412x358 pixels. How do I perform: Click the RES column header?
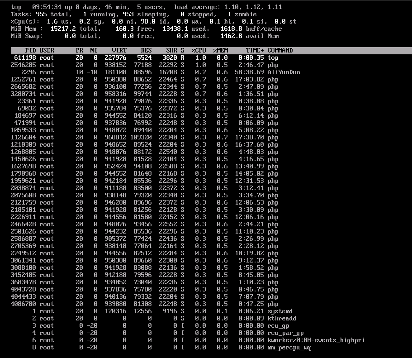point(147,51)
